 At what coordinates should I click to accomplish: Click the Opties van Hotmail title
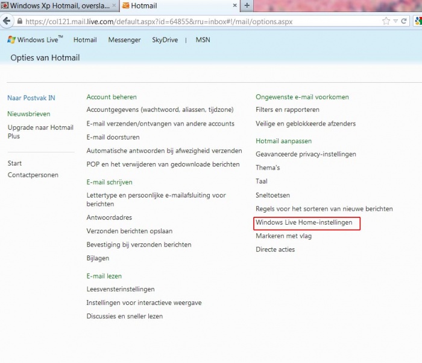pyautogui.click(x=45, y=58)
